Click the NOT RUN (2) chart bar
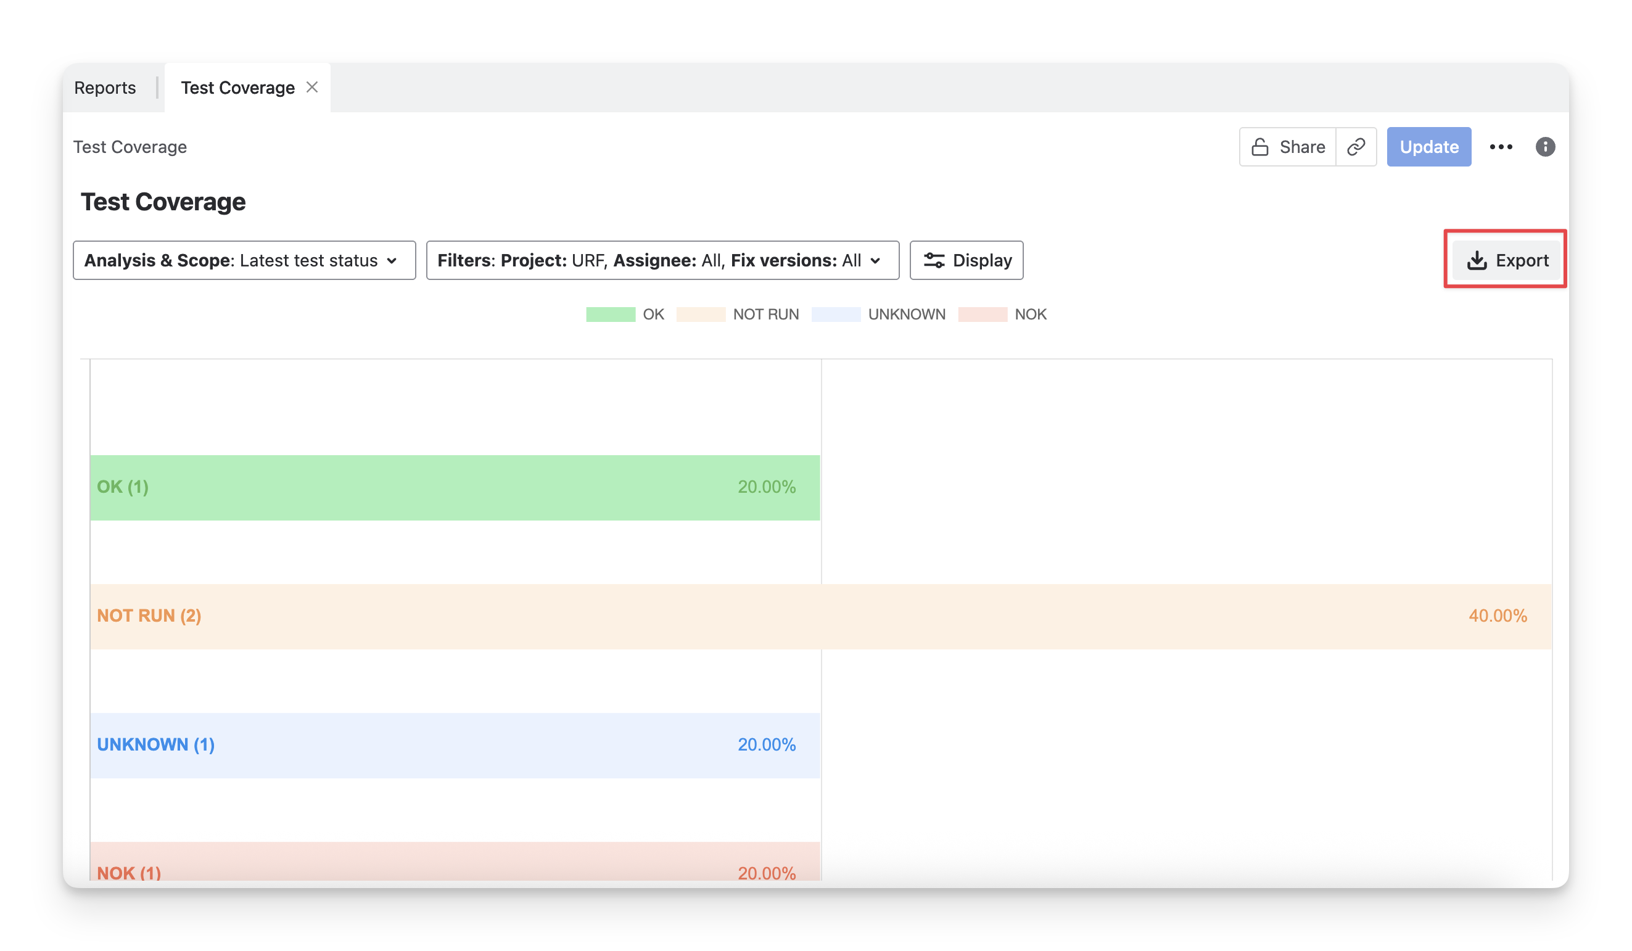This screenshot has width=1632, height=951. tap(820, 616)
